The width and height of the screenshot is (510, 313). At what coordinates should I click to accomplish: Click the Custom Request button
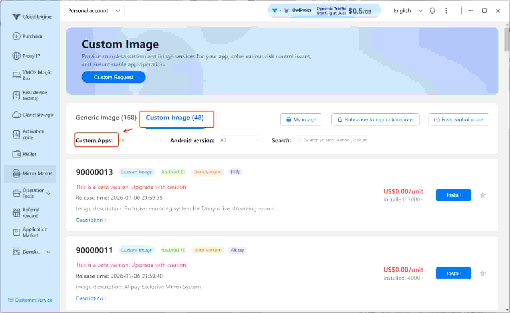click(x=113, y=77)
